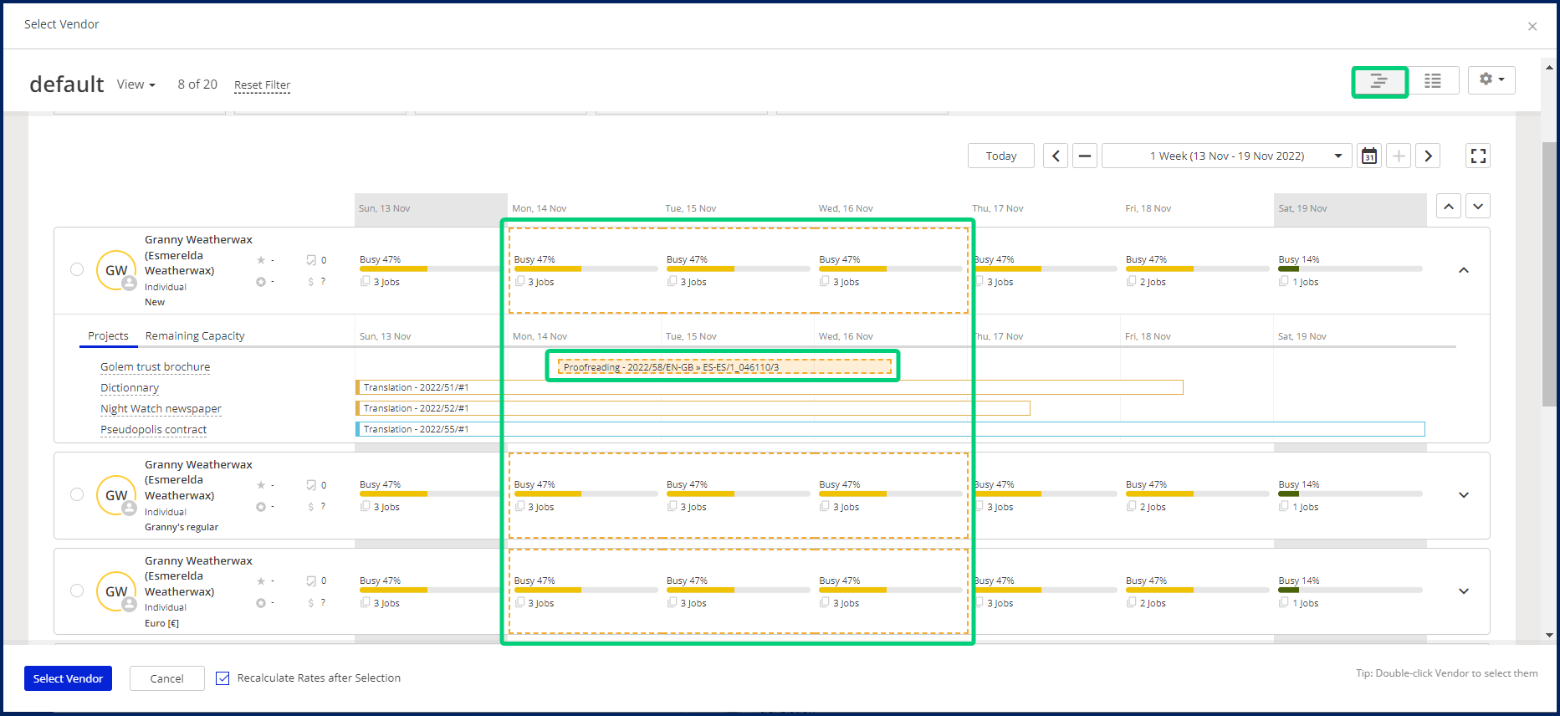Screen dimensions: 1560x716
Task: Click the Today button
Action: (x=1001, y=156)
